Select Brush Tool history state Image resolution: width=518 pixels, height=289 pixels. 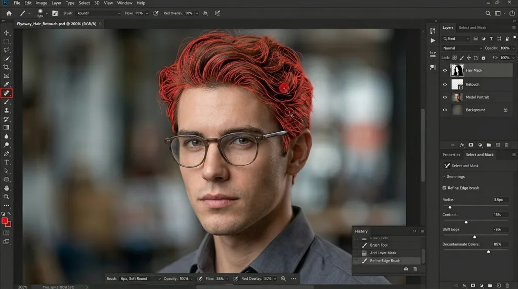tap(386, 245)
